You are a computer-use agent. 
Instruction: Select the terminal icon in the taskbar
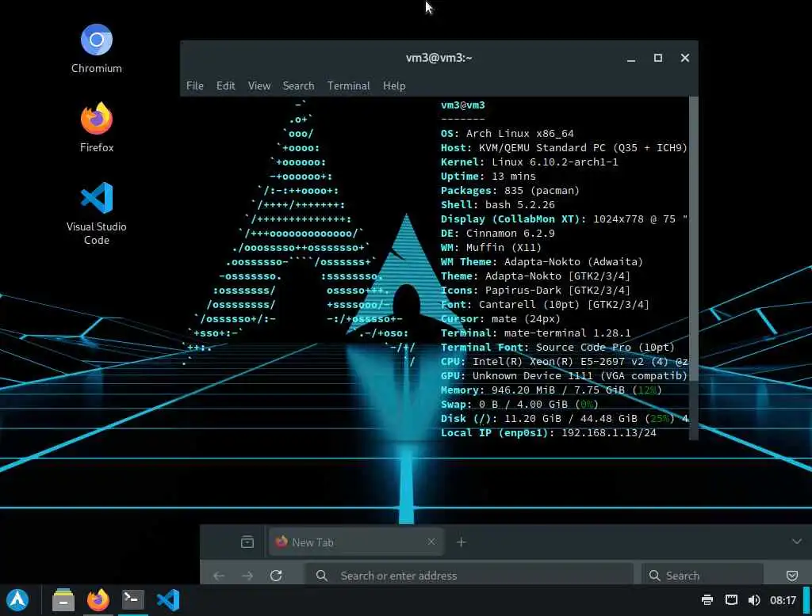click(x=132, y=600)
